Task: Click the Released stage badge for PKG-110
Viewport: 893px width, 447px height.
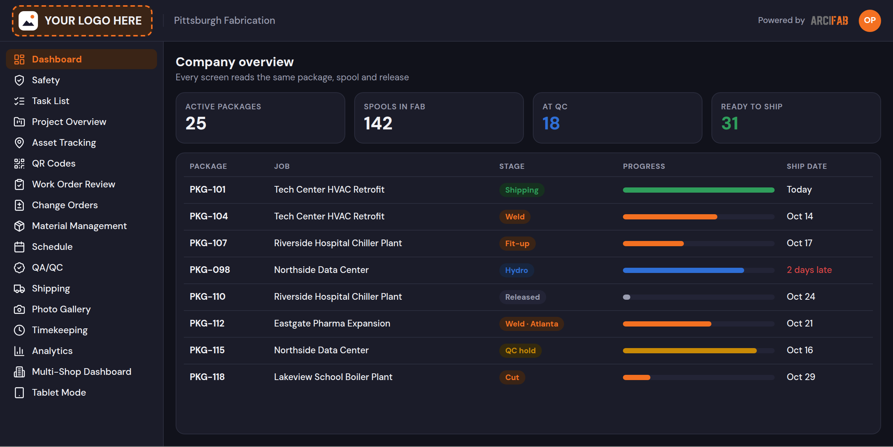Action: point(522,297)
